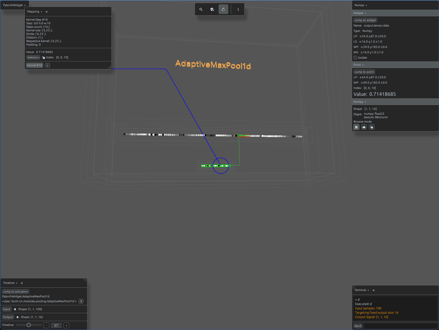439x330 pixels.
Task: Click the layers icon next to Output shape
Action: (x=18, y=317)
